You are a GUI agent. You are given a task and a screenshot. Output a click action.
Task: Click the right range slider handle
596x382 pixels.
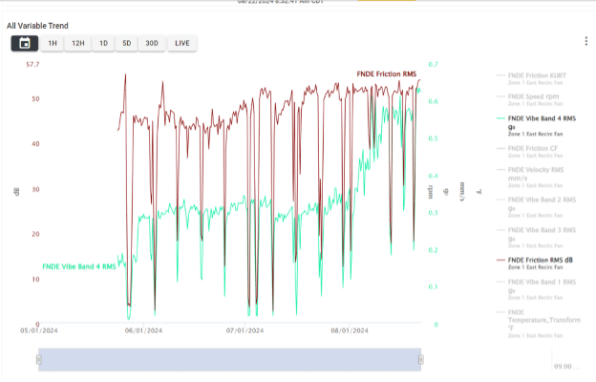click(421, 360)
